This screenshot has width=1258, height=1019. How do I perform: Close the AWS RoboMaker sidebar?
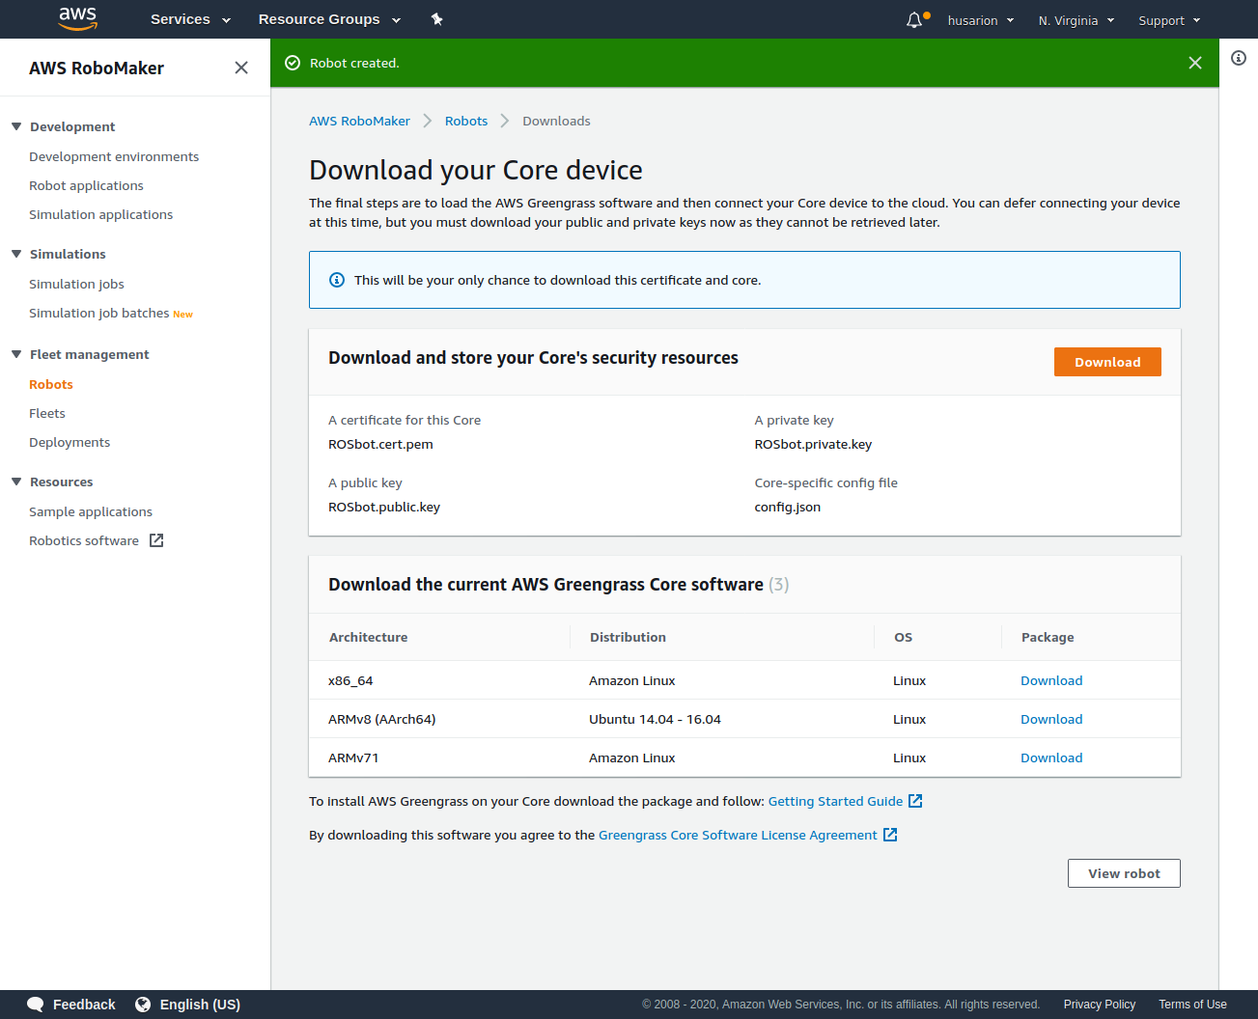pos(241,68)
